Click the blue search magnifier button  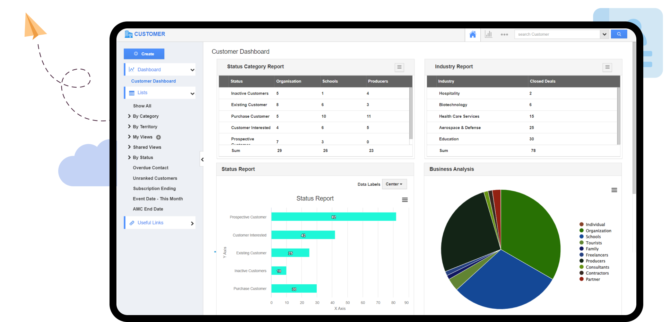619,34
